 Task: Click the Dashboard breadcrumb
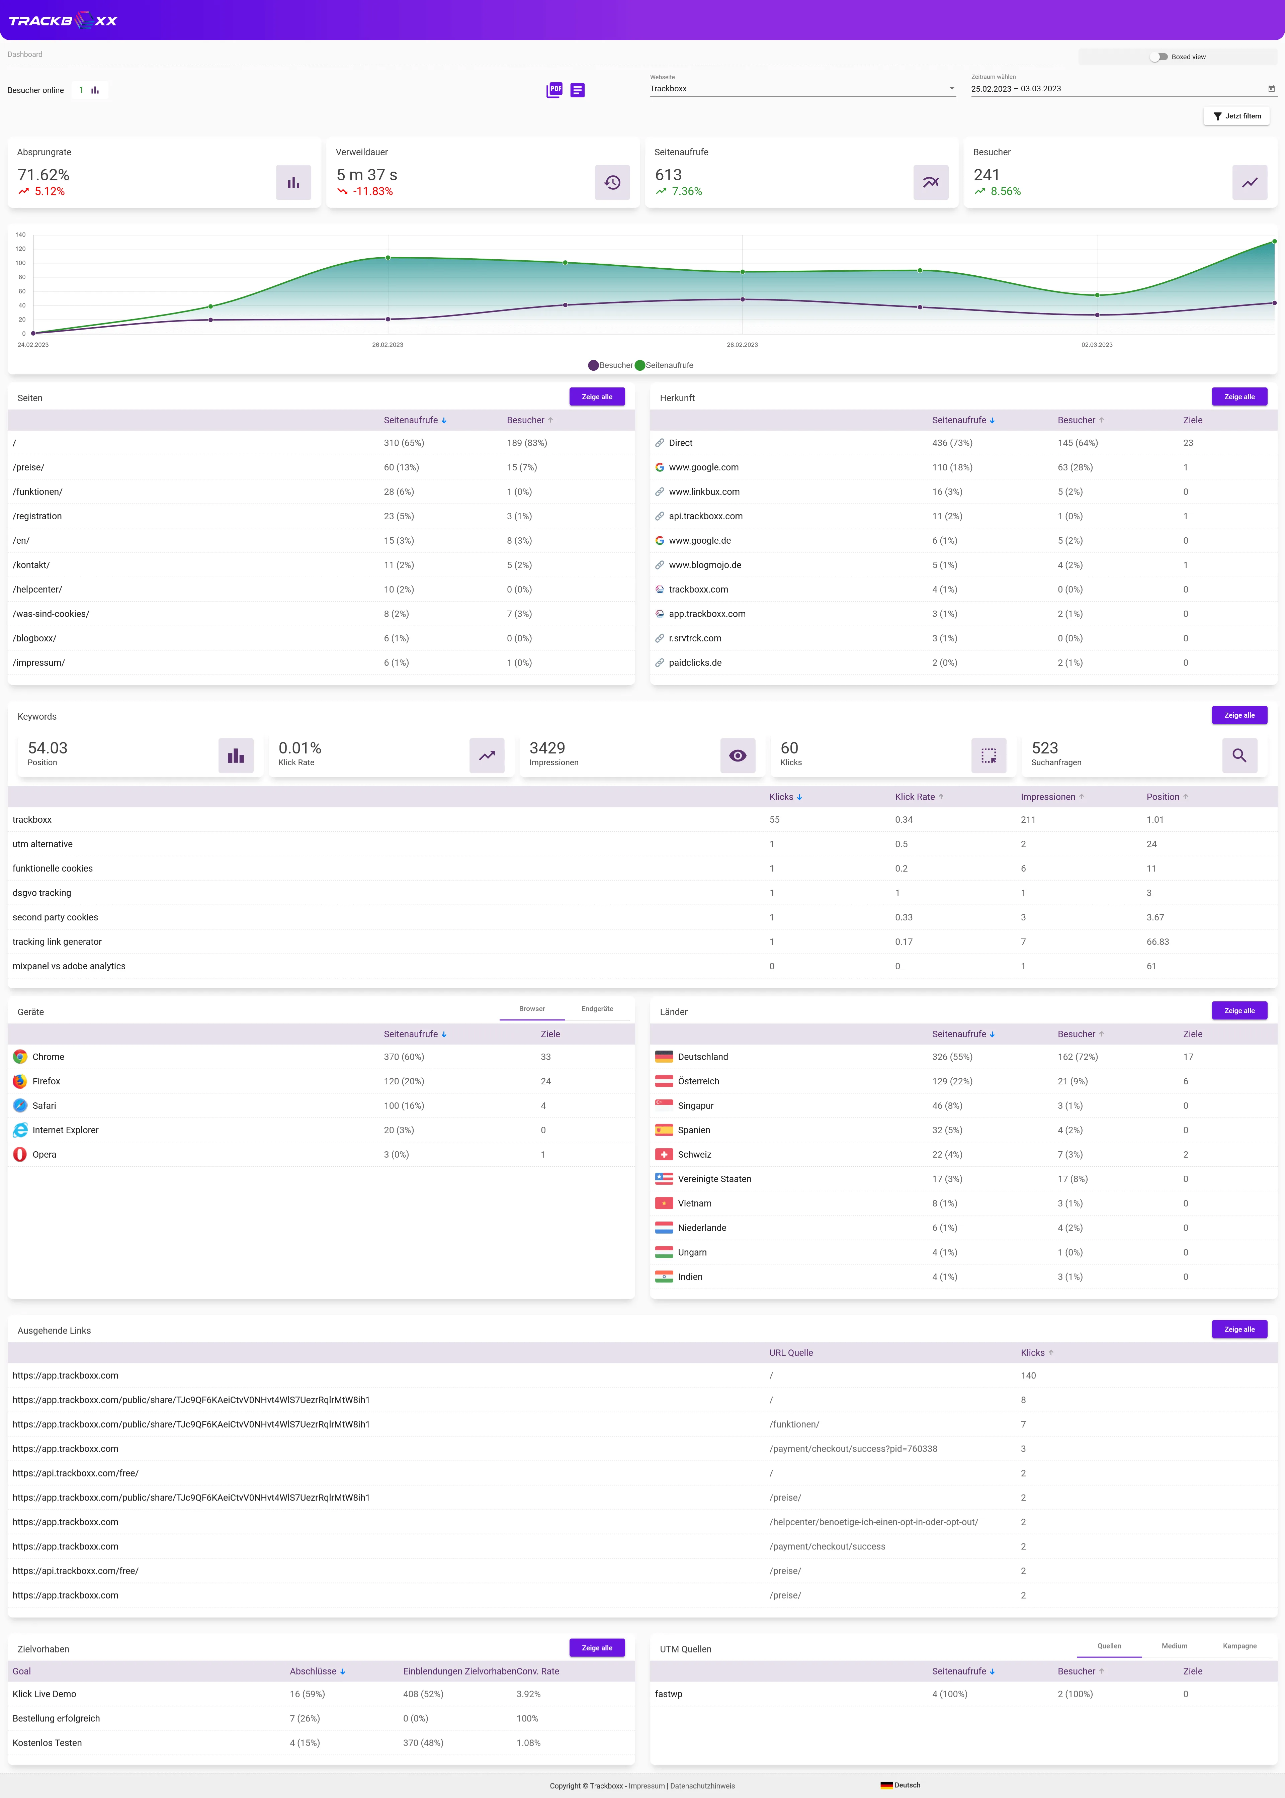(x=25, y=55)
